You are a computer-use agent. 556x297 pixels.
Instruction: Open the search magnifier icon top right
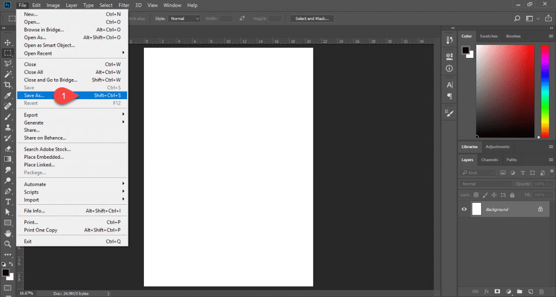pos(517,18)
